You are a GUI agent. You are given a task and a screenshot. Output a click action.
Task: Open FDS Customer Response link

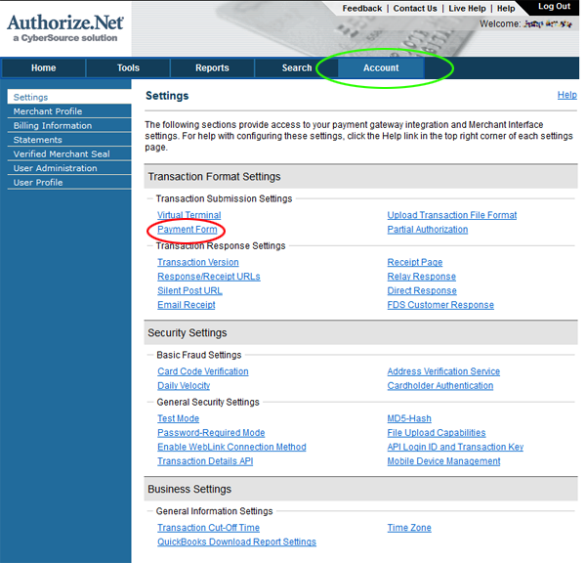click(x=440, y=305)
